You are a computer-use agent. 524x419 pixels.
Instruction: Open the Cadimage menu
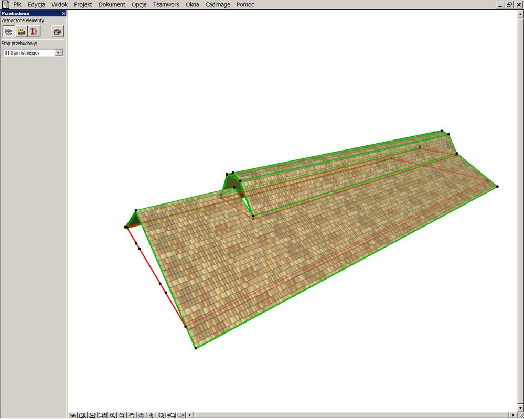click(218, 5)
